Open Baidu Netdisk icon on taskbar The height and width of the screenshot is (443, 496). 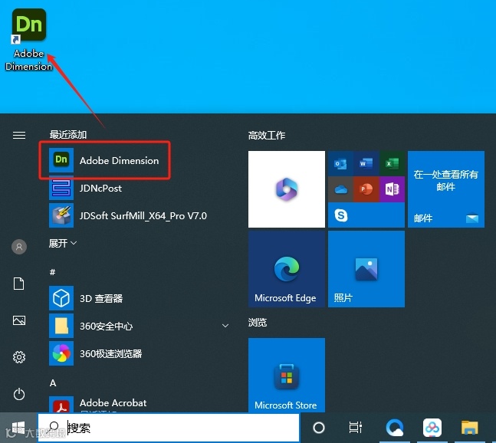432,428
